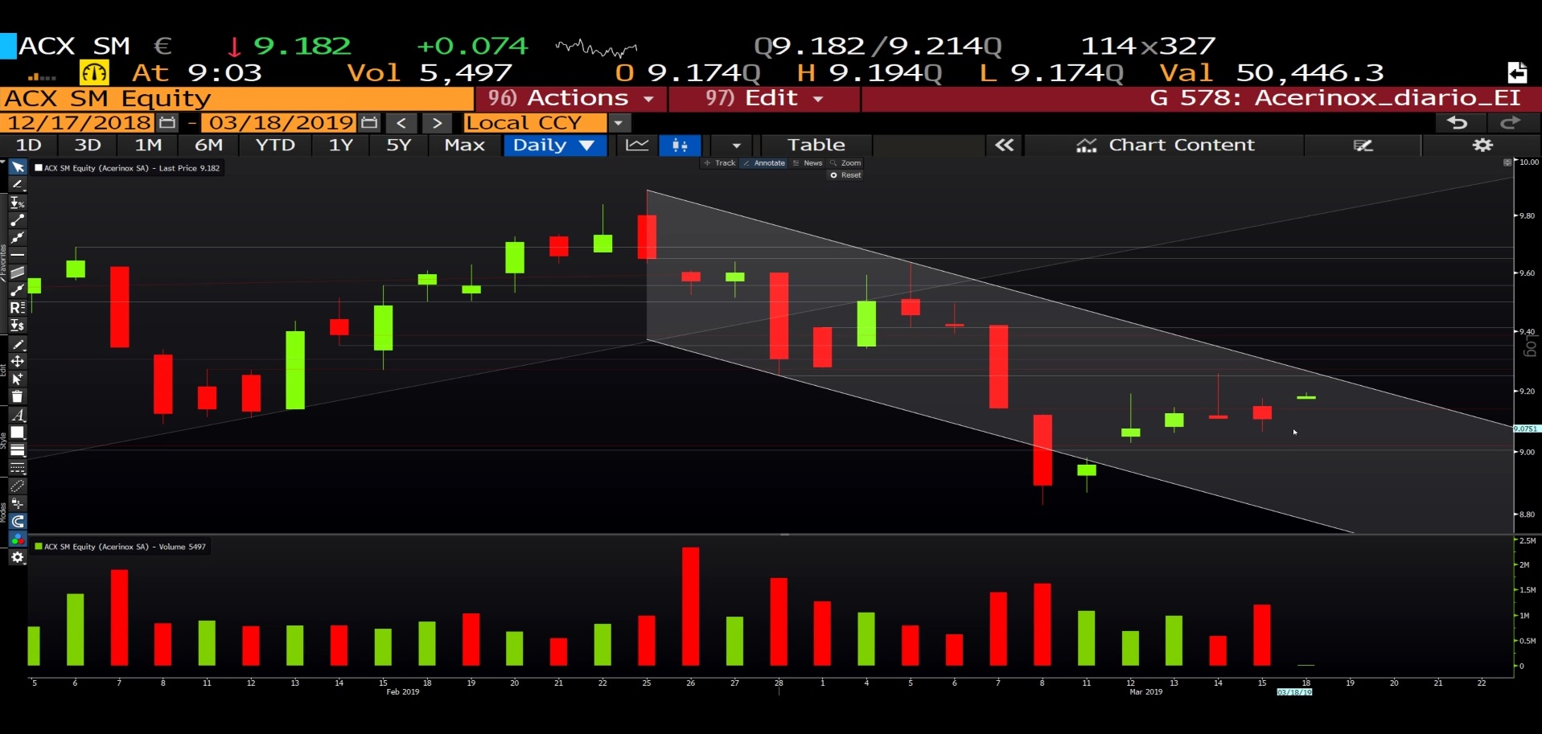Screen dimensions: 1542x734
Task: Open the price axis options icon
Action: (1507, 162)
